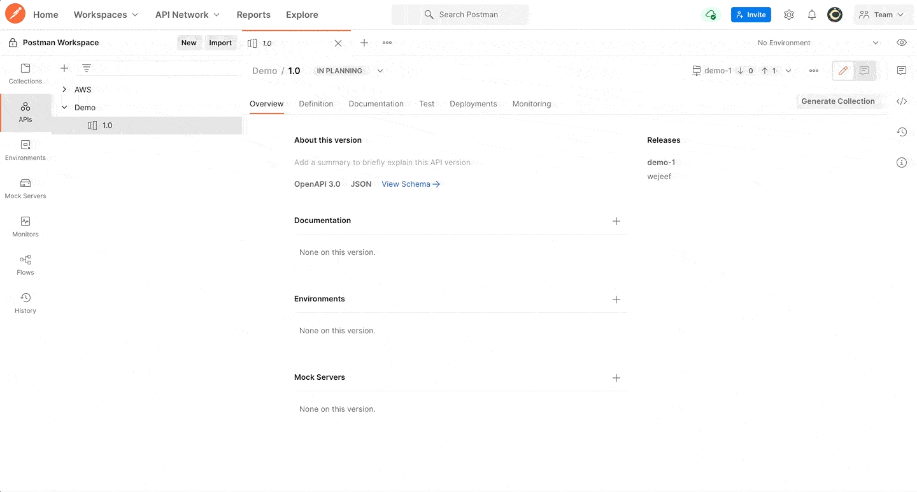This screenshot has width=917, height=492.
Task: Open the Deployments tab
Action: pos(473,103)
